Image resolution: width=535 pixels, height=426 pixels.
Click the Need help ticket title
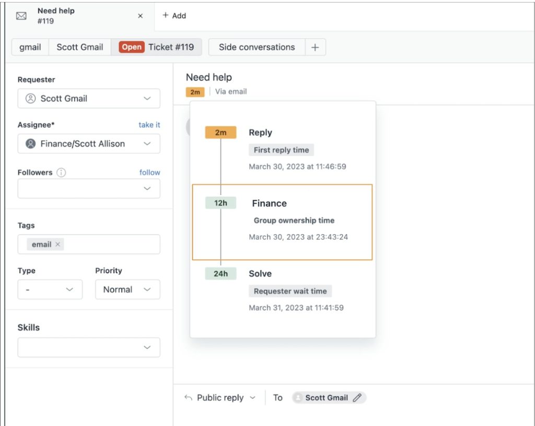[209, 77]
